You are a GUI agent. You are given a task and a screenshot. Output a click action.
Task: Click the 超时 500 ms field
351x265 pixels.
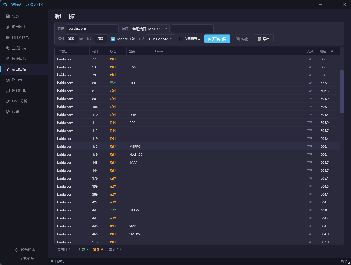pos(72,39)
